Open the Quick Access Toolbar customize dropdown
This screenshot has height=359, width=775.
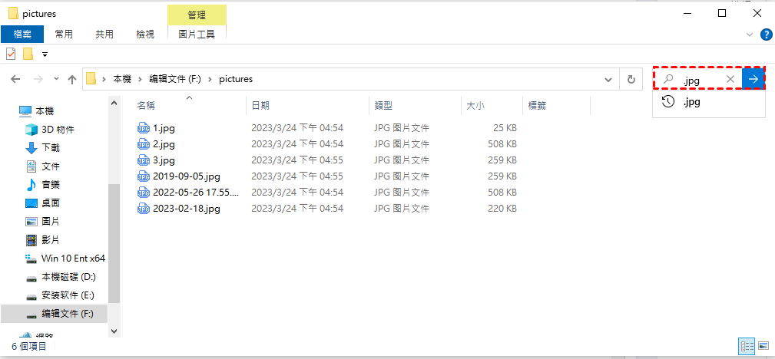(45, 54)
